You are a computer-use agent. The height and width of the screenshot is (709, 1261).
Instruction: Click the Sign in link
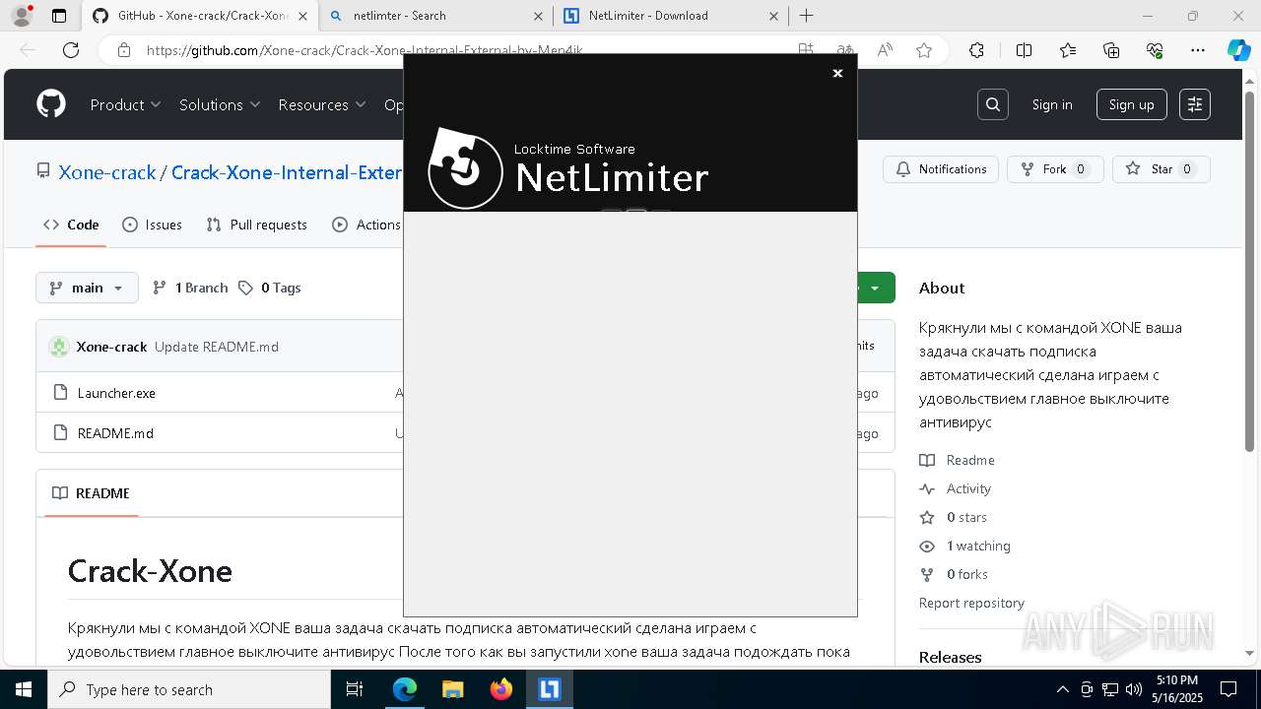pos(1052,104)
